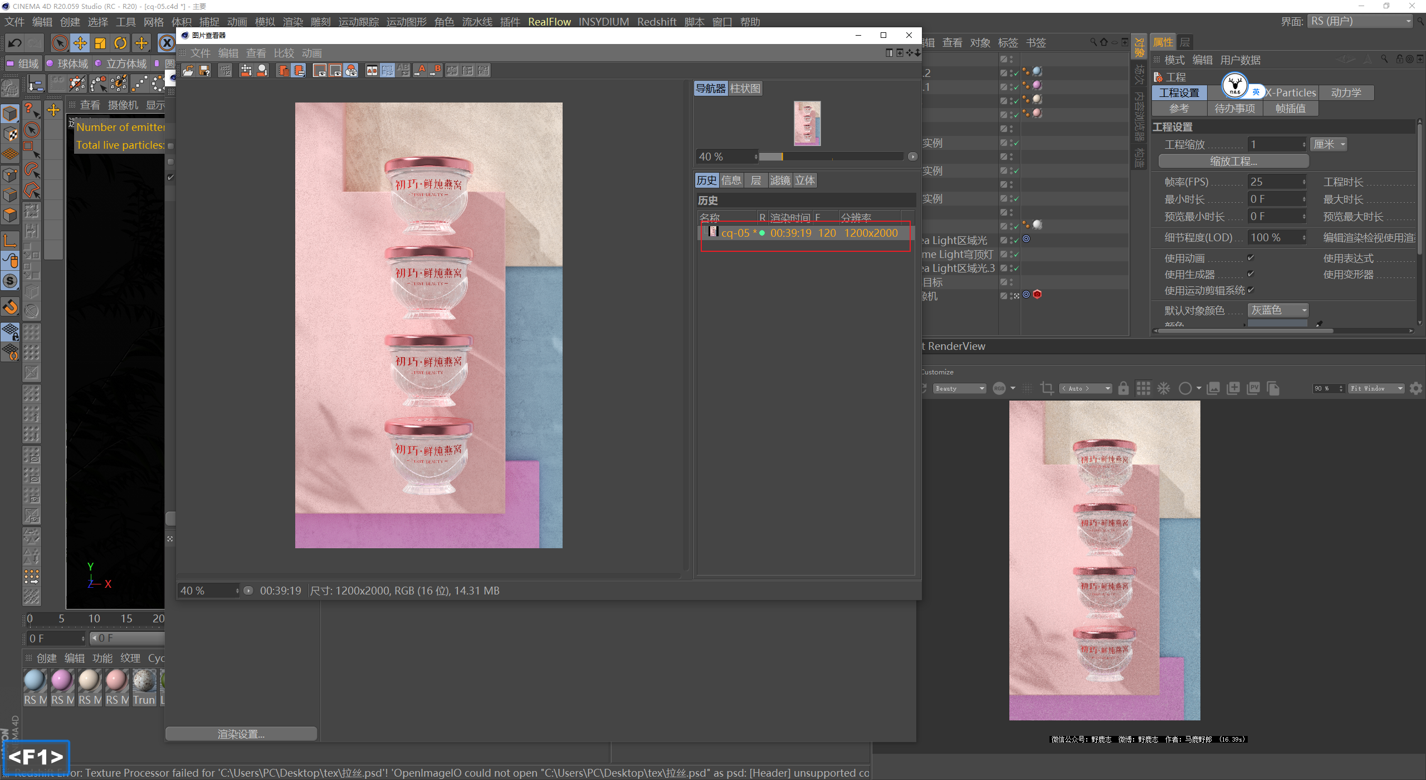Open the 界面 layout dropdown RS (用户)
The width and height of the screenshot is (1426, 780).
pos(1361,21)
